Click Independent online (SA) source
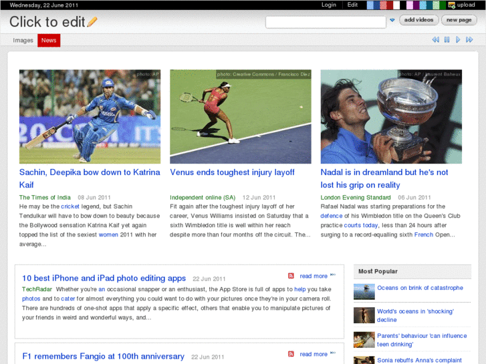The image size is (486, 364). [203, 197]
